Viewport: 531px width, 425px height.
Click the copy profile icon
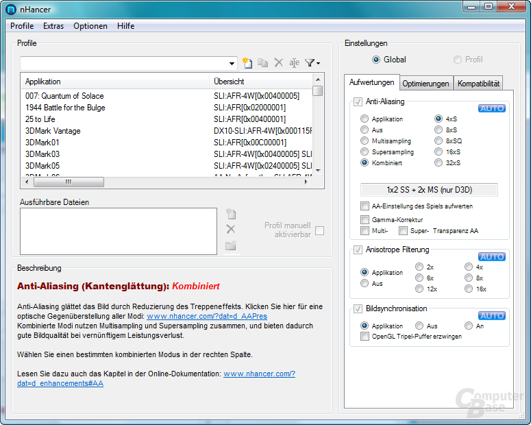263,62
